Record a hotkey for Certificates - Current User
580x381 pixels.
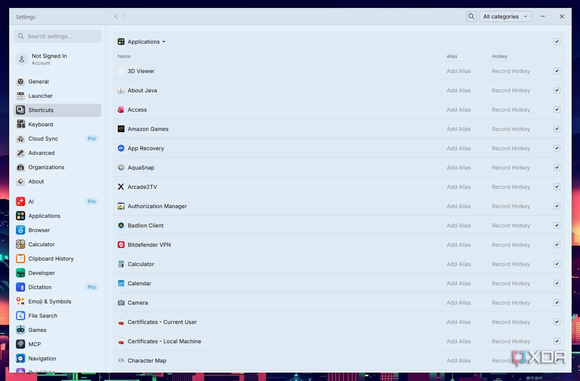coord(511,322)
